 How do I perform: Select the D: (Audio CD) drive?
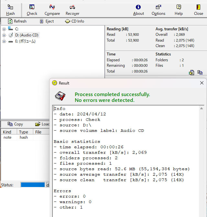27,35
